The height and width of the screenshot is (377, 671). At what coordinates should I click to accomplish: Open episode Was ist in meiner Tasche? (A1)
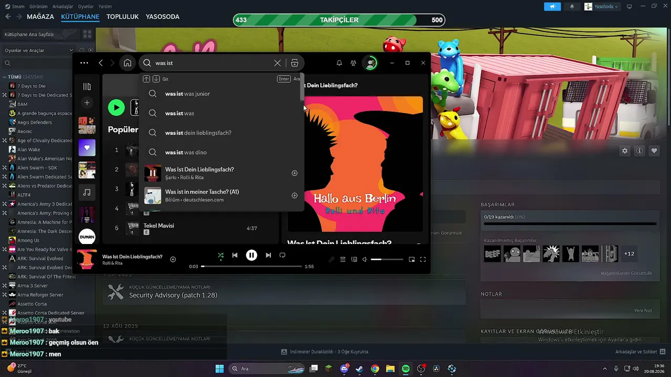[x=221, y=195]
